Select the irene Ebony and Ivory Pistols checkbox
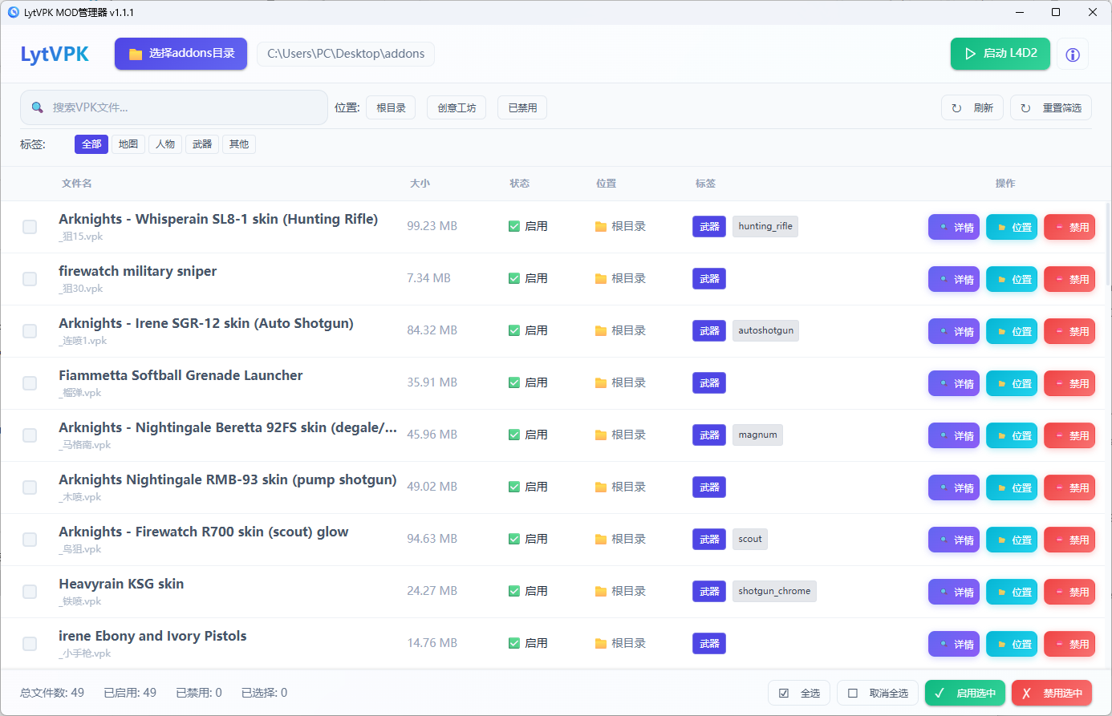The height and width of the screenshot is (716, 1112). (x=30, y=644)
